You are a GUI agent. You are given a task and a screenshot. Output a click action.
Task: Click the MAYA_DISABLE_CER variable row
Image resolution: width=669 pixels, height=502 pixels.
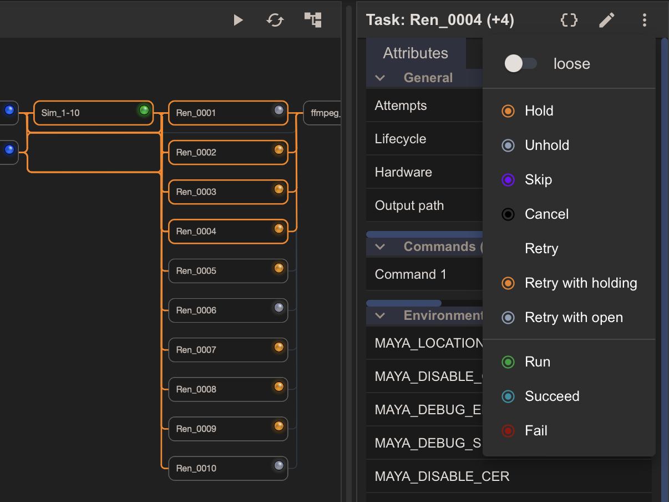coord(509,476)
